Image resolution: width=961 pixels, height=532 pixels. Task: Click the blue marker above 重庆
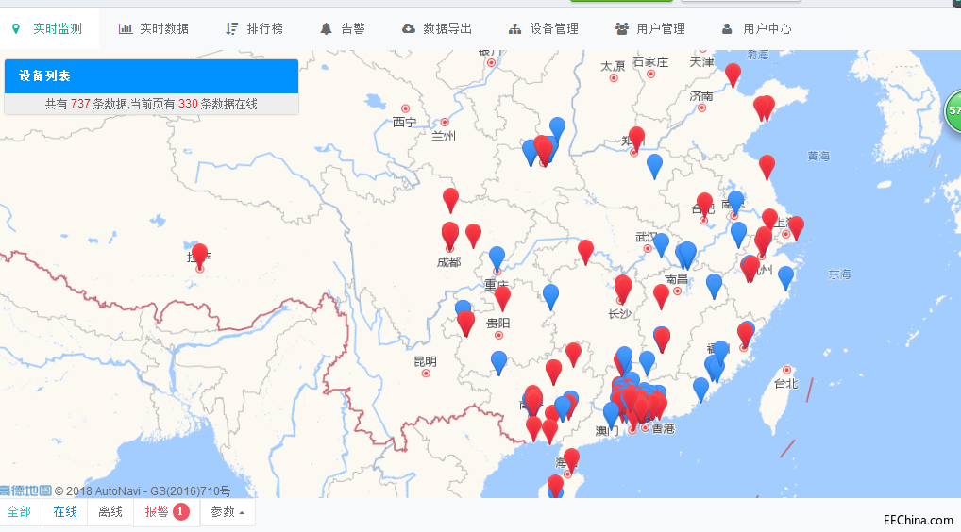[x=497, y=257]
